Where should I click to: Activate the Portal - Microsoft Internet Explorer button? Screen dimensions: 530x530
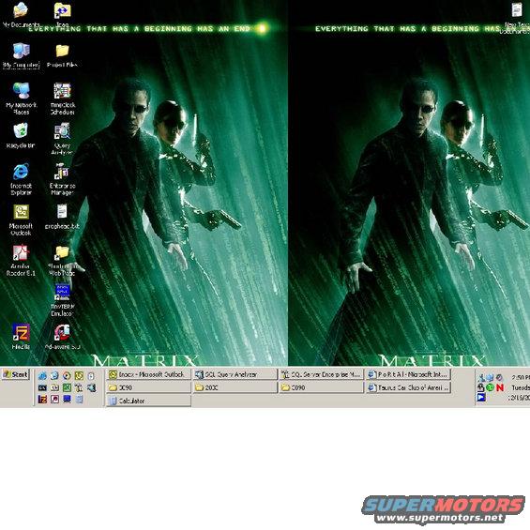coord(408,374)
